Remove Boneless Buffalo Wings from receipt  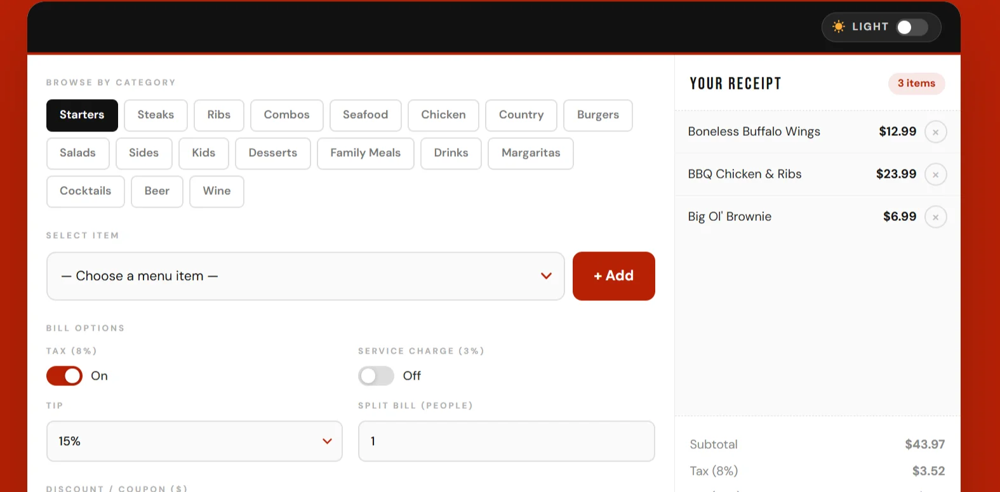935,132
